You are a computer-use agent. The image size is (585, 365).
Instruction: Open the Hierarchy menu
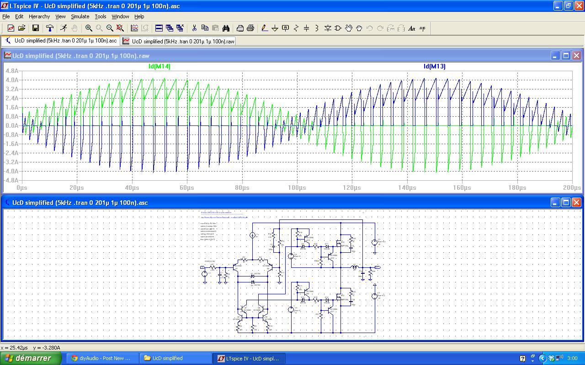(x=39, y=16)
